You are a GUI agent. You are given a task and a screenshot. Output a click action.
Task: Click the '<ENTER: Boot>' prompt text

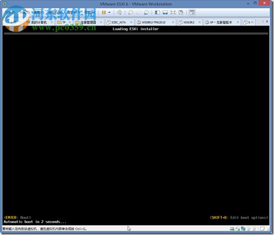pos(17,218)
